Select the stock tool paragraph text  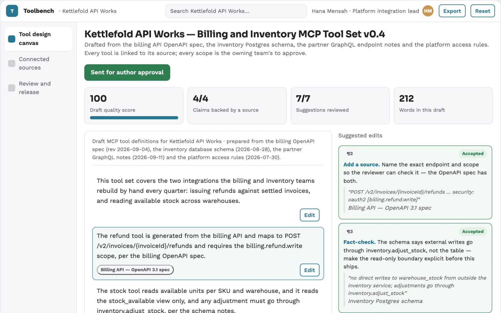pos(207,301)
